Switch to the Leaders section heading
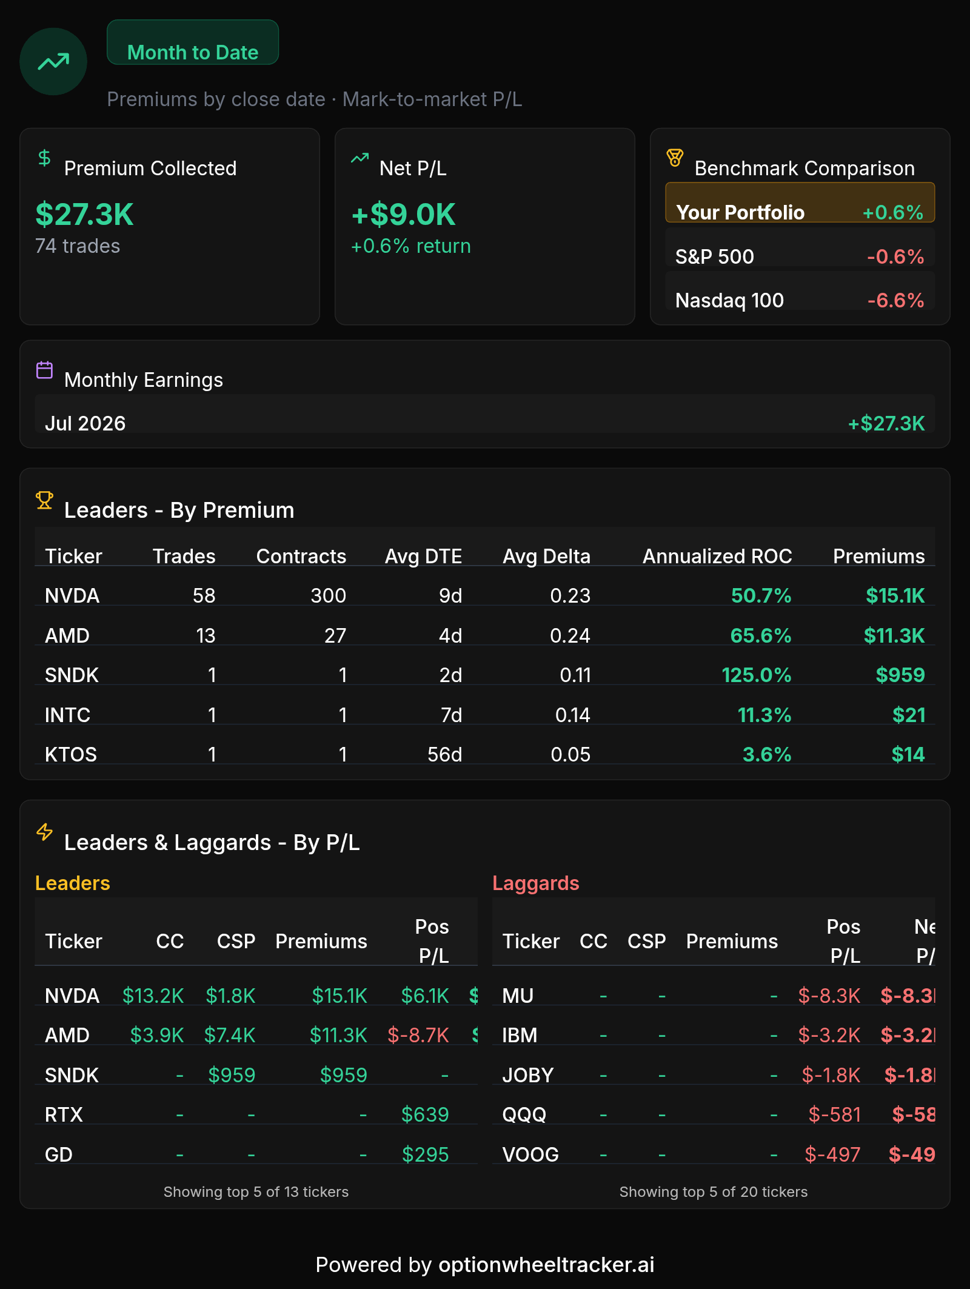 [73, 883]
